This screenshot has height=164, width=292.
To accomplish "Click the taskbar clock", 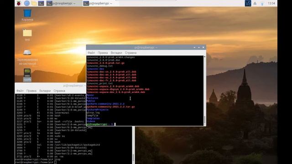I will tap(271, 3).
